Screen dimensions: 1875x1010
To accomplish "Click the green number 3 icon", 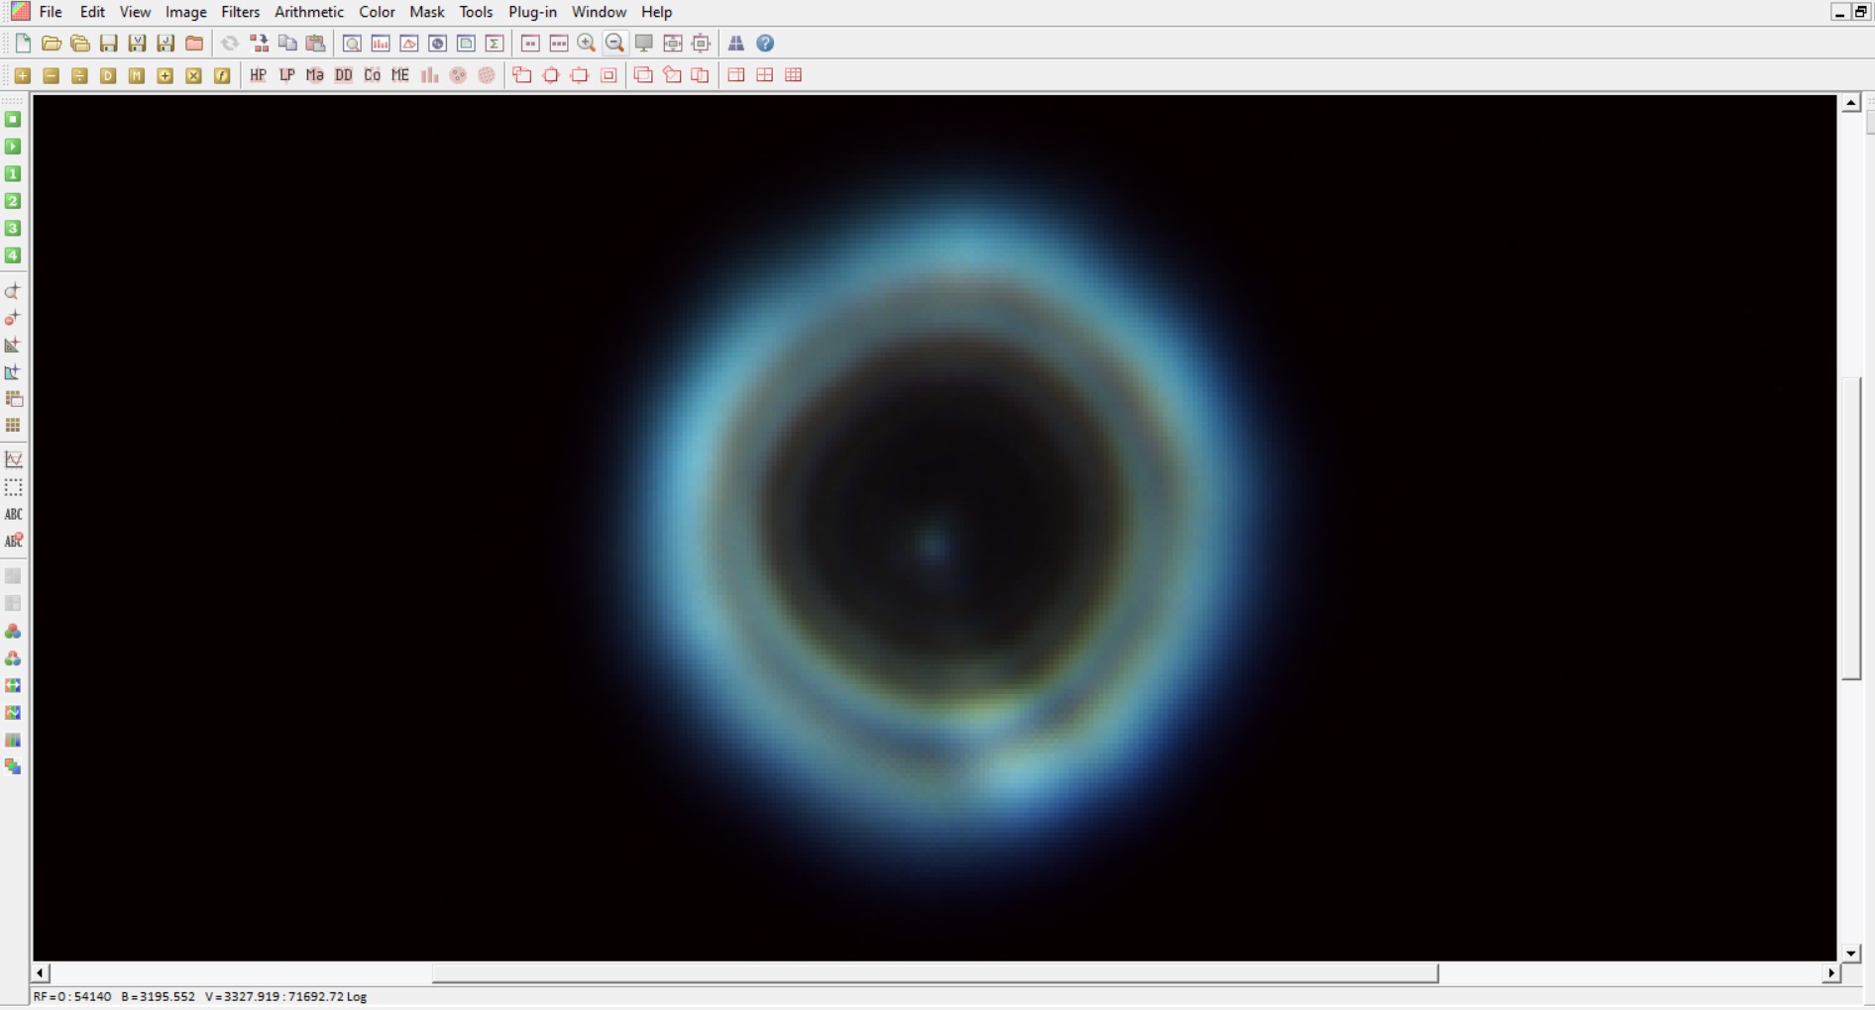I will tap(13, 228).
